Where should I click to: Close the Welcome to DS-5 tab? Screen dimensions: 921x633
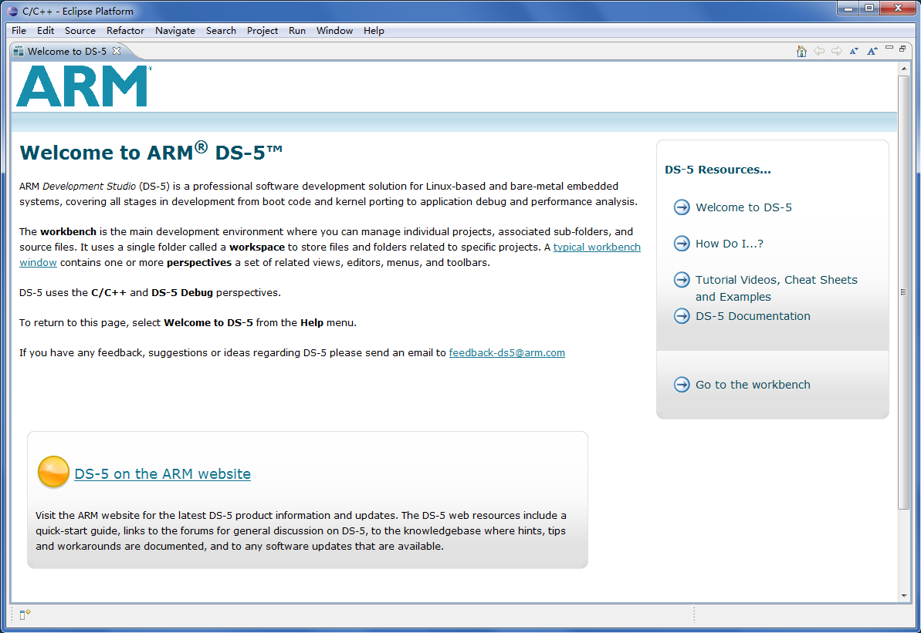pyautogui.click(x=117, y=51)
